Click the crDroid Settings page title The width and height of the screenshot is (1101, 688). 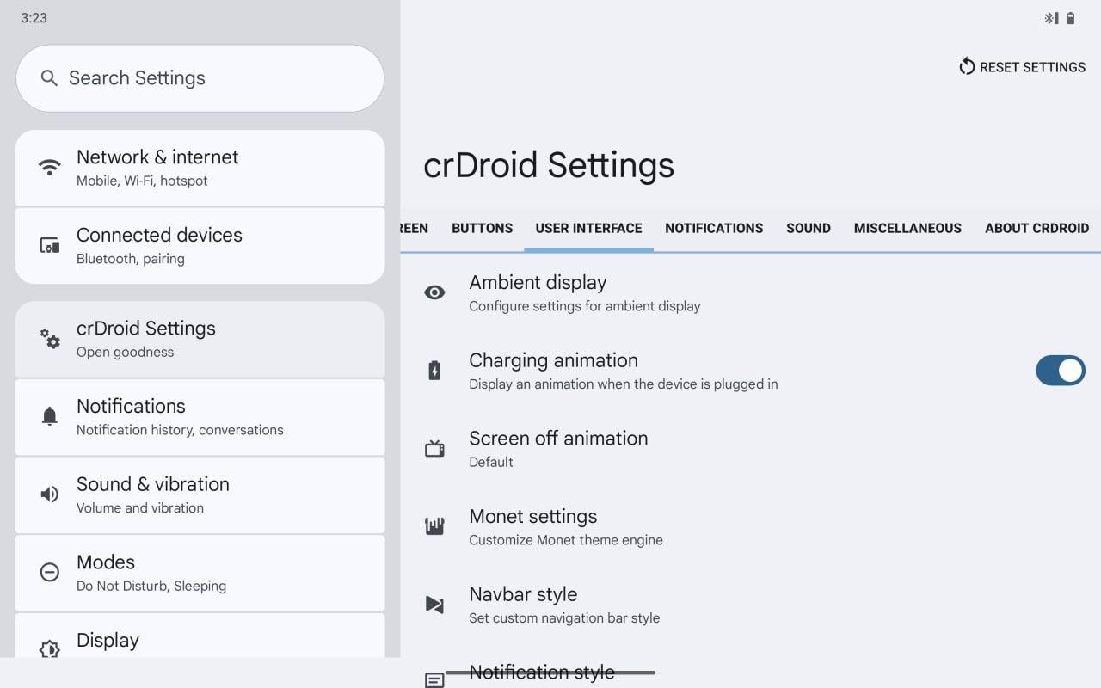coord(549,165)
